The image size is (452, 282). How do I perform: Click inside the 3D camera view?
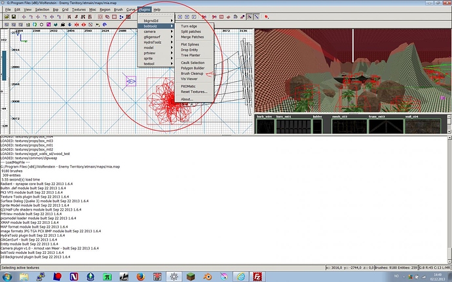[x=354, y=65]
